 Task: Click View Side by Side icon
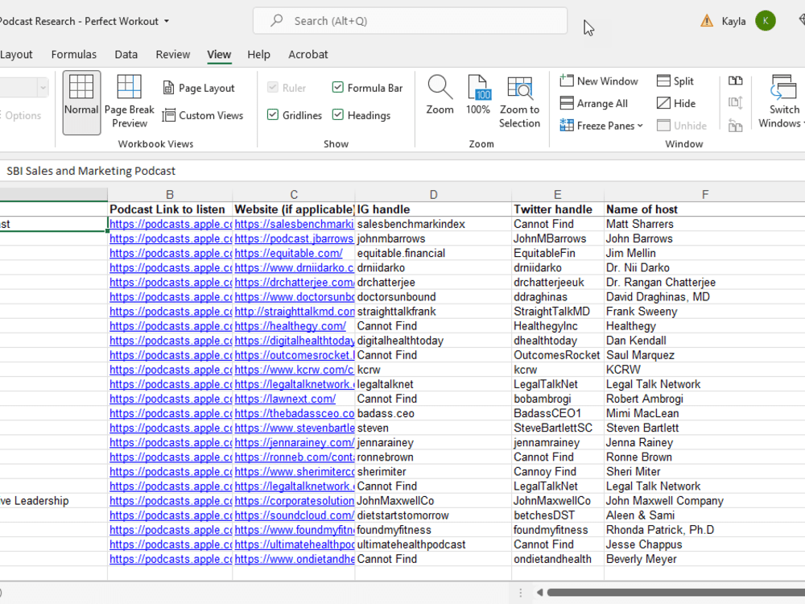pos(735,81)
